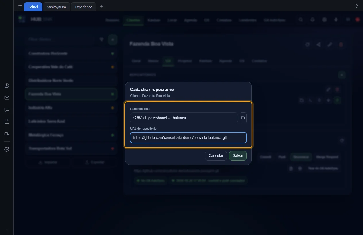The width and height of the screenshot is (363, 235).
Task: Browse folders with the folder icon button
Action: tap(243, 118)
